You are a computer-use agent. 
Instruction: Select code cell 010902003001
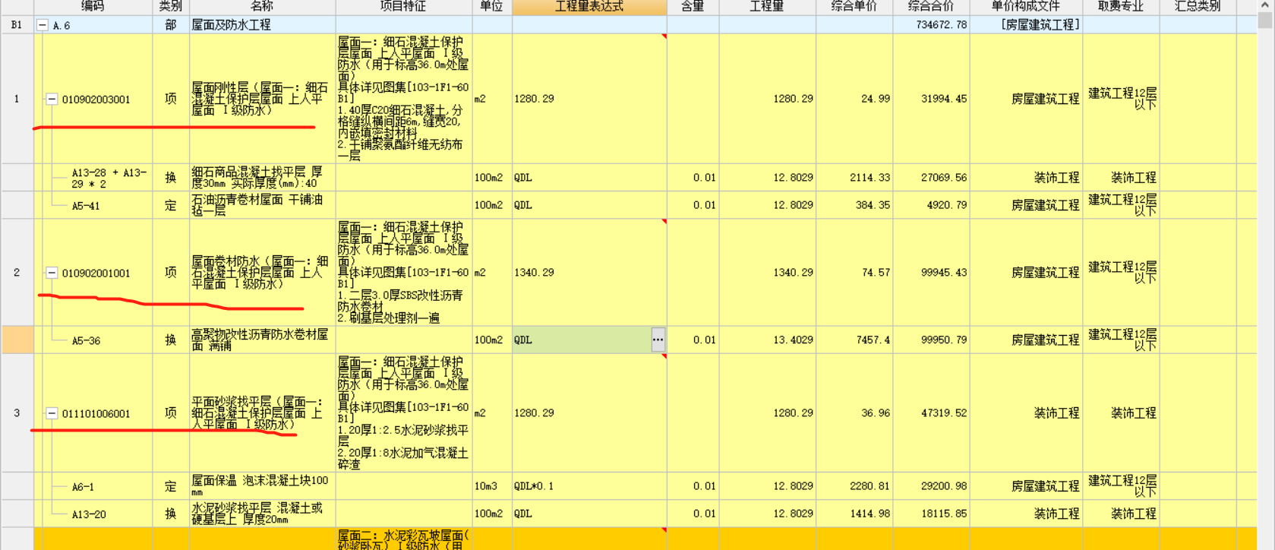coord(96,100)
